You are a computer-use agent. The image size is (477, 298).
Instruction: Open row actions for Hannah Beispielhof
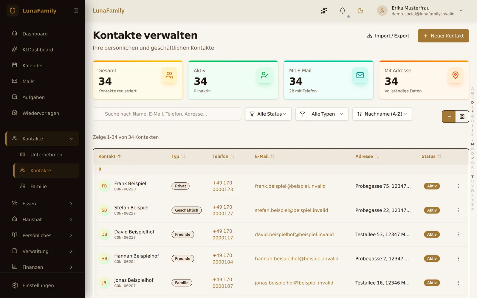[458, 259]
